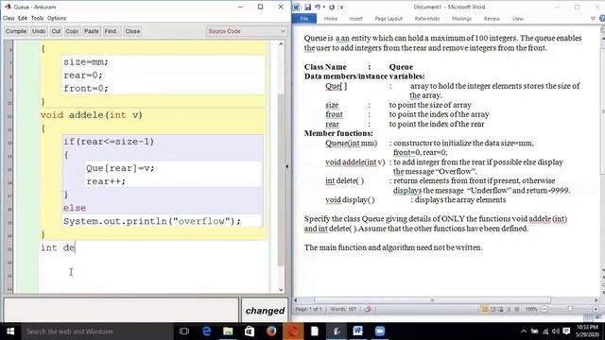The height and width of the screenshot is (340, 605).
Task: Click the Word application icon in its title bar
Action: (x=296, y=7)
